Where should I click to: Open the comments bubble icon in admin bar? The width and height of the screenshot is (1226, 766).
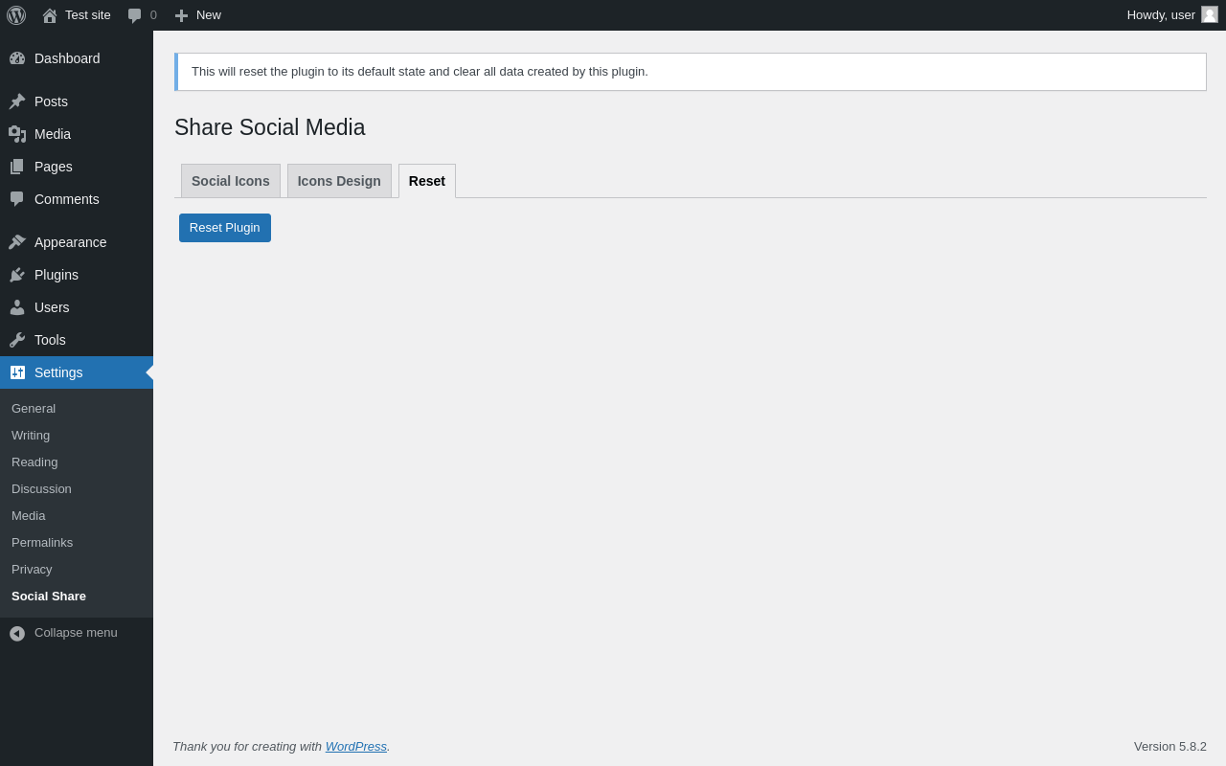tap(135, 15)
